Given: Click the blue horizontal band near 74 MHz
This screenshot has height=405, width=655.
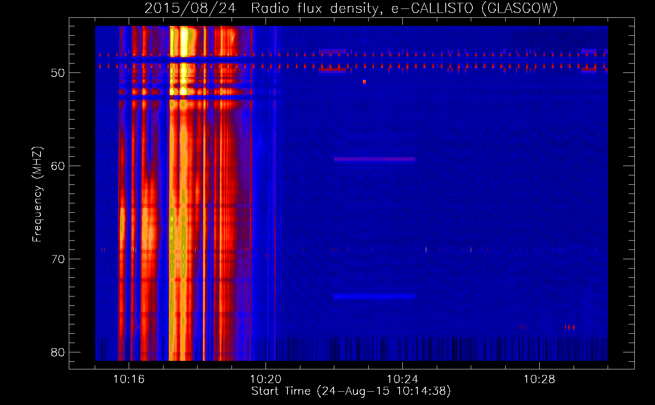Looking at the screenshot, I should (374, 296).
